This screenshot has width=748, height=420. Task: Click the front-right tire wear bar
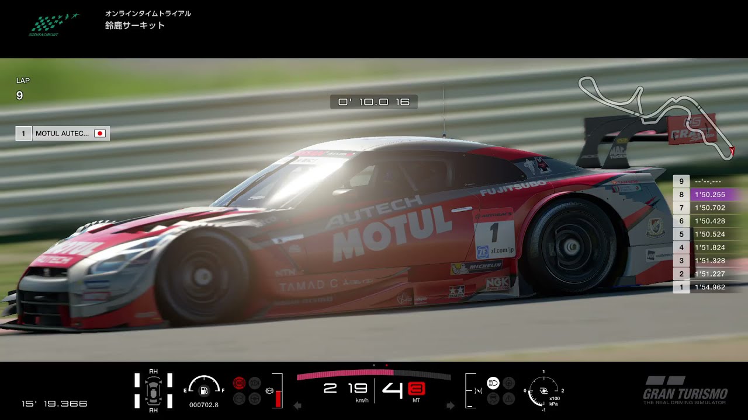click(169, 380)
